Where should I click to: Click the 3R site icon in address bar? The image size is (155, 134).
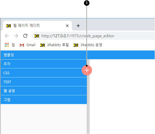click(x=37, y=36)
